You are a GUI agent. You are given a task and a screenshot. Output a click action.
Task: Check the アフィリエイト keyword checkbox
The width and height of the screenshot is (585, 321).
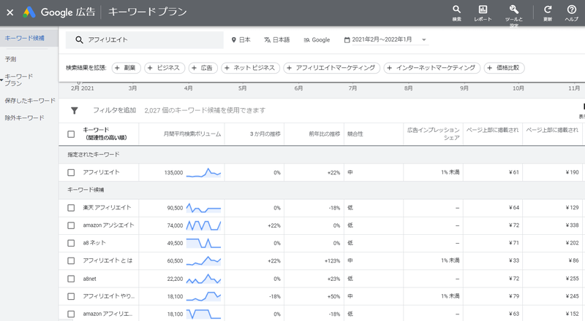pyautogui.click(x=71, y=172)
